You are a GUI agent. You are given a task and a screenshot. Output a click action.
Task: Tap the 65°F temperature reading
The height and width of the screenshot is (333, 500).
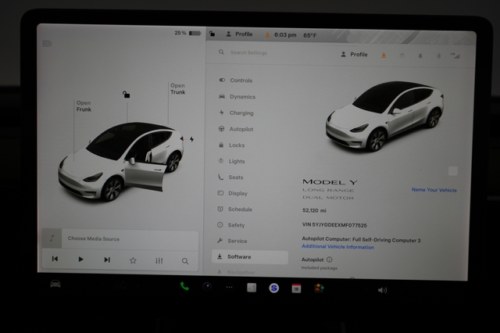coord(310,35)
